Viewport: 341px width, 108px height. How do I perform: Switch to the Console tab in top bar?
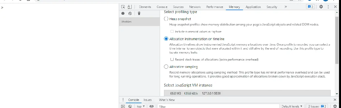click(162, 7)
